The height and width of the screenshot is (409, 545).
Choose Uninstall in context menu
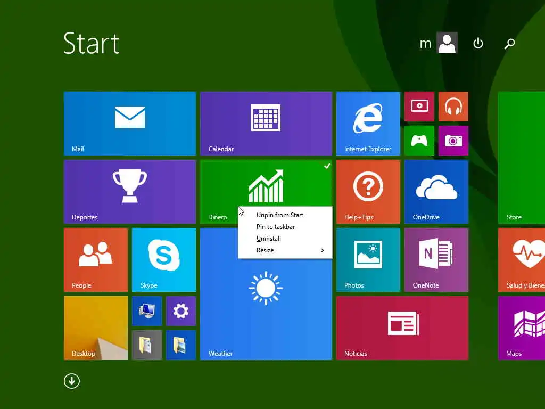tap(285, 239)
